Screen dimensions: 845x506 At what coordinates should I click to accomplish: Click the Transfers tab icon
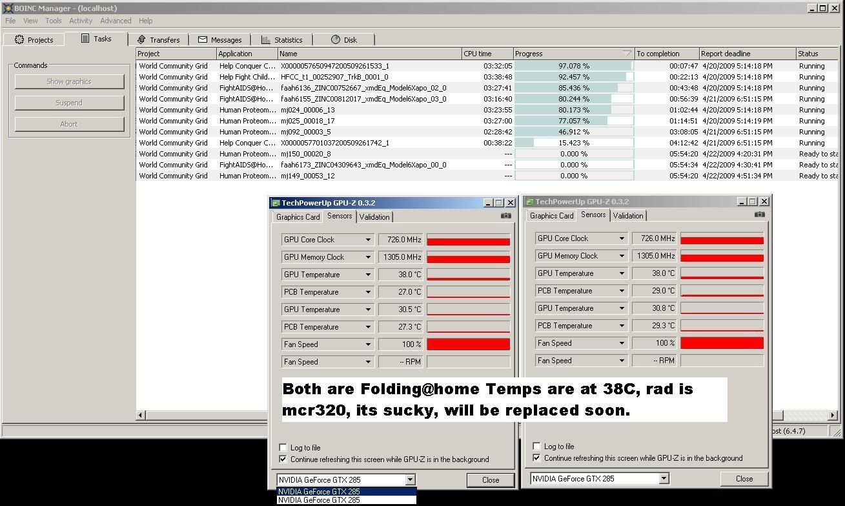142,39
